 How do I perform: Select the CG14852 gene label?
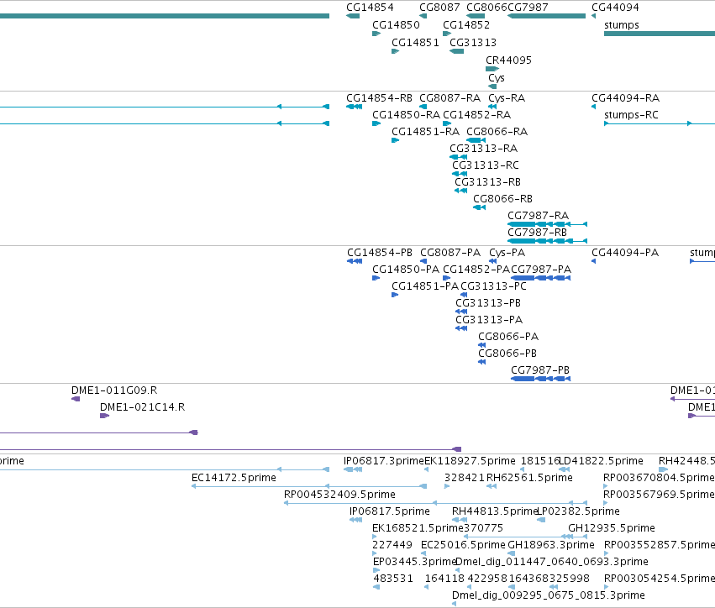pyautogui.click(x=466, y=25)
